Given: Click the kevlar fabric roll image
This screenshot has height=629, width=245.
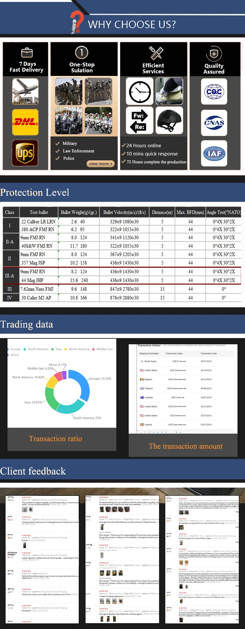Looking at the screenshot, I should coord(169,92).
